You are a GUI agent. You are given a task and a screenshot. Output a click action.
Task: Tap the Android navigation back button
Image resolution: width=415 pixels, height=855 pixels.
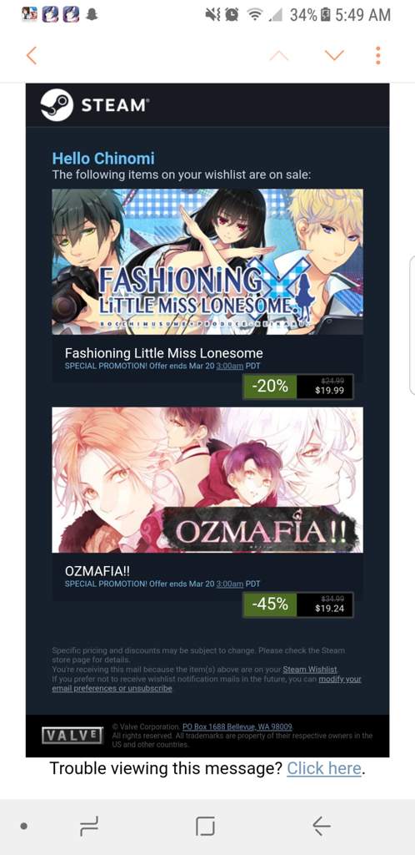click(x=322, y=826)
